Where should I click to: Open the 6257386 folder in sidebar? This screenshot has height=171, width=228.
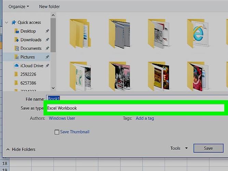click(28, 83)
